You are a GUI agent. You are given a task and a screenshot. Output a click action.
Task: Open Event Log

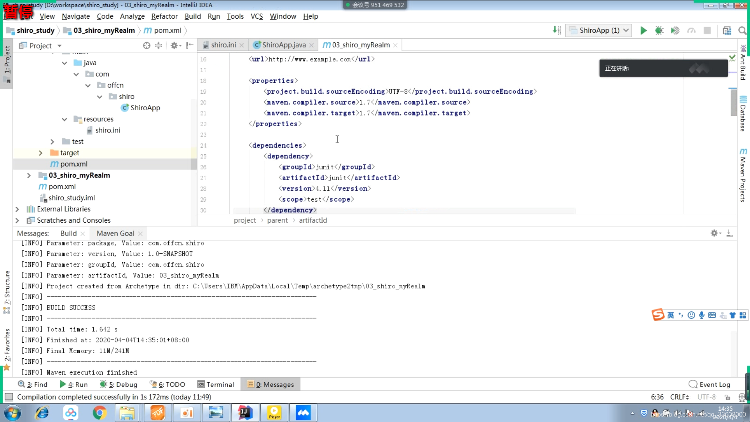point(709,384)
